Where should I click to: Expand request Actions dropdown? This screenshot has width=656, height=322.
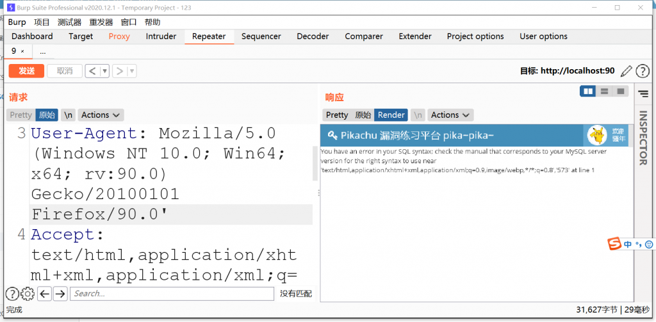(101, 115)
